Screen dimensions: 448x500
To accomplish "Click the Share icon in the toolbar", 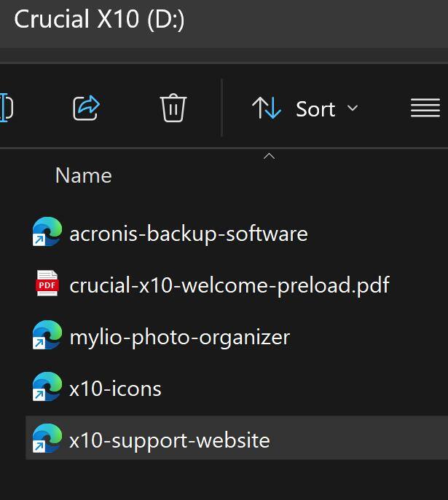I will (87, 108).
